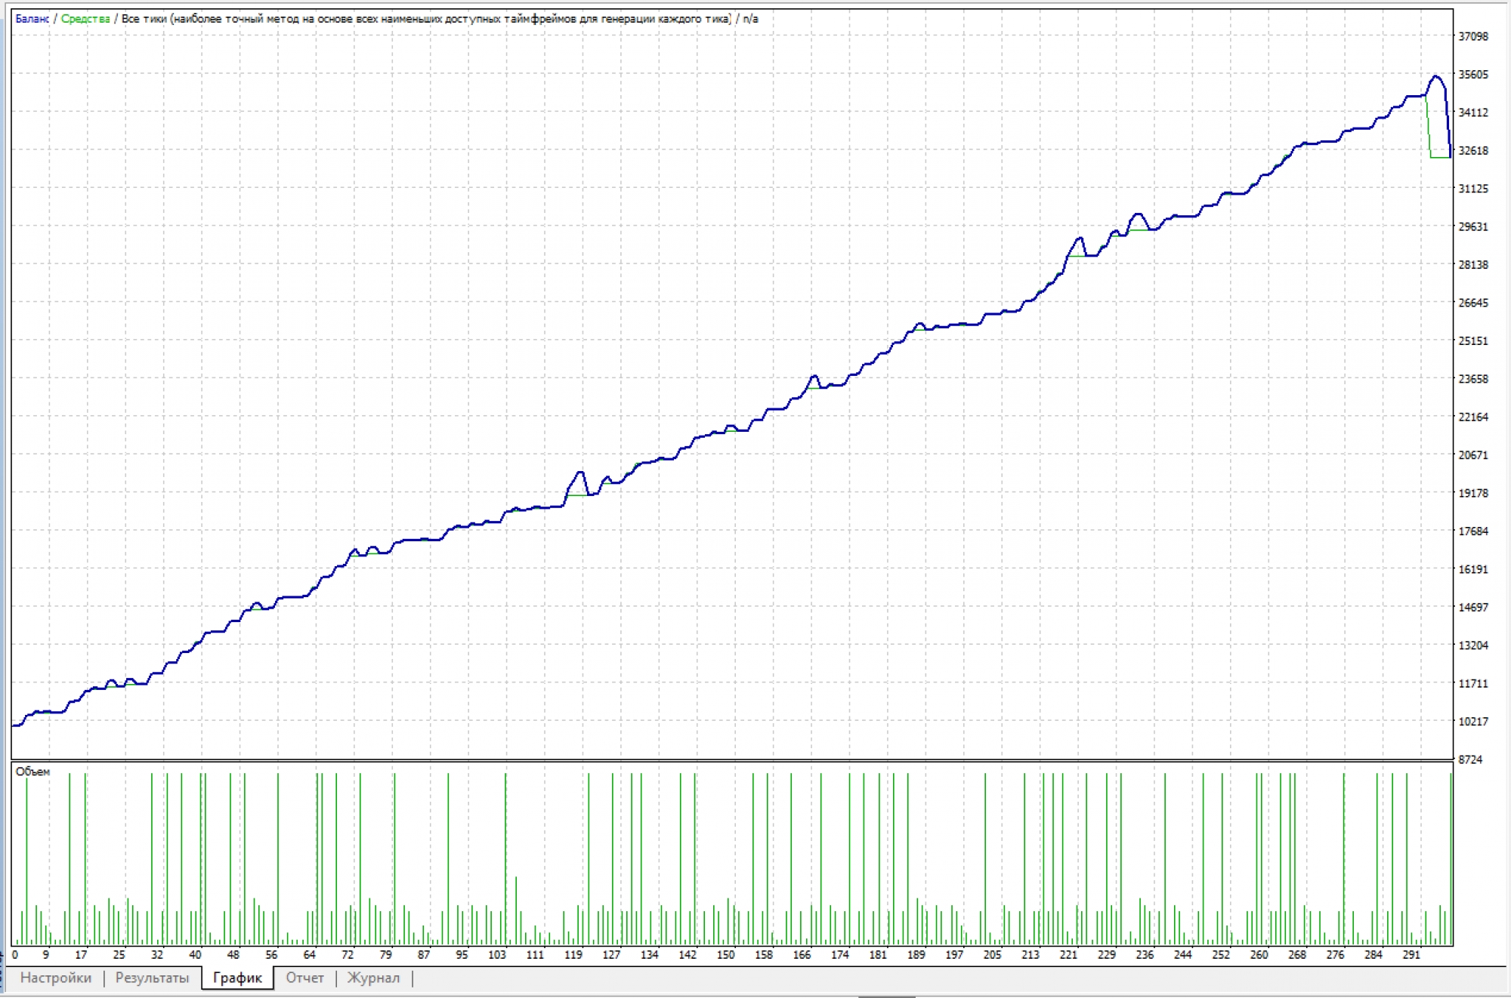Click trade number 0 on horizontal axis
1511x998 pixels.
tap(15, 954)
